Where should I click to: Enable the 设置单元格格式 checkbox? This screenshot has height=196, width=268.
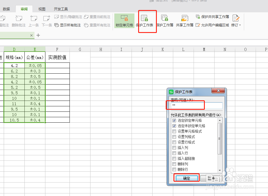[x=174, y=131]
